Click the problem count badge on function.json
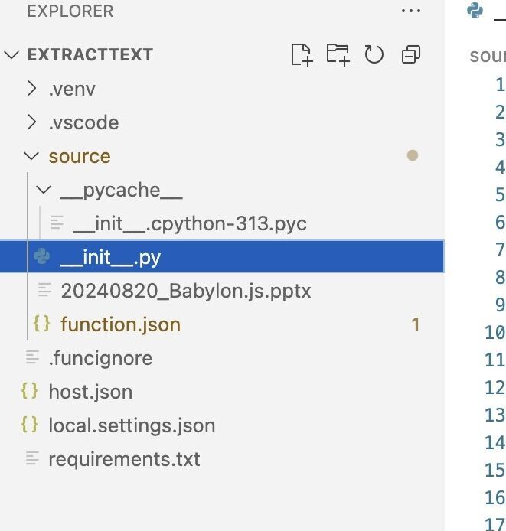506x531 pixels. [x=416, y=324]
